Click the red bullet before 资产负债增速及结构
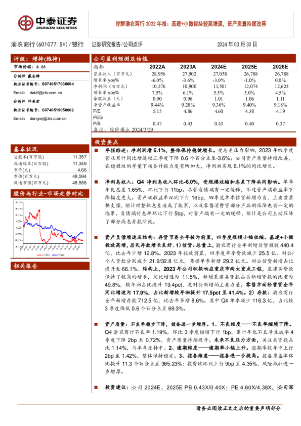The height and width of the screenshot is (426, 301). tap(96, 237)
